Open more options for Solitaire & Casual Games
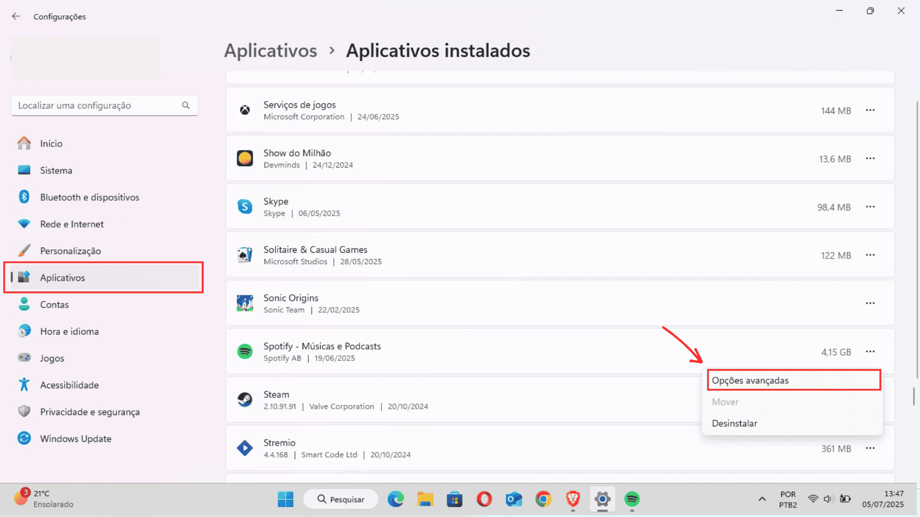920x517 pixels. click(x=870, y=255)
